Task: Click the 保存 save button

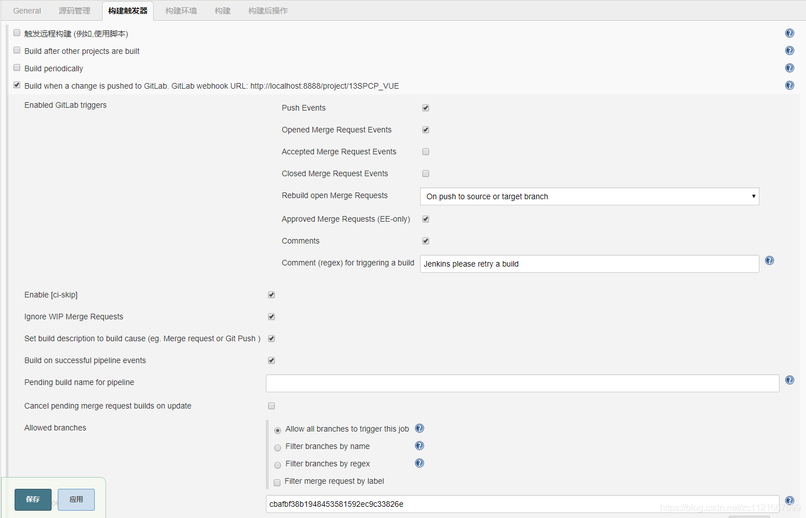Action: point(33,499)
